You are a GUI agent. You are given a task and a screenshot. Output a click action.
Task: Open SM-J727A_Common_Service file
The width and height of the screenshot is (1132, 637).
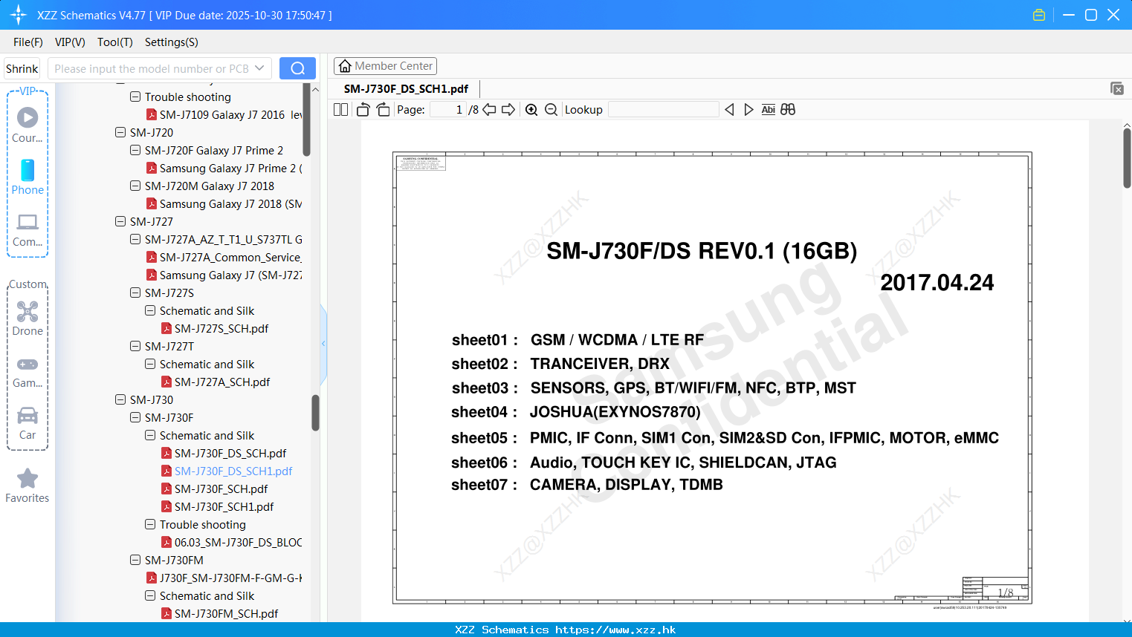(230, 257)
